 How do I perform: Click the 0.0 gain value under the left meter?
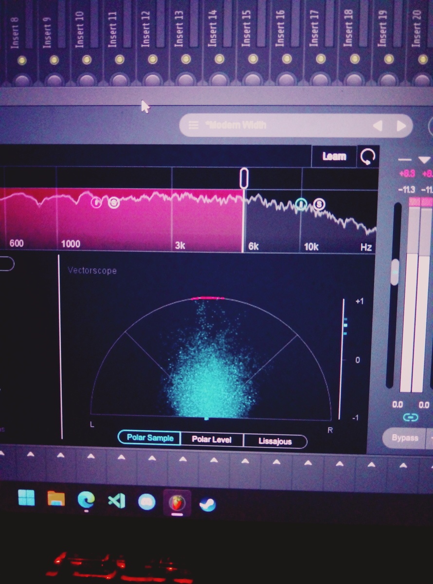(x=397, y=404)
